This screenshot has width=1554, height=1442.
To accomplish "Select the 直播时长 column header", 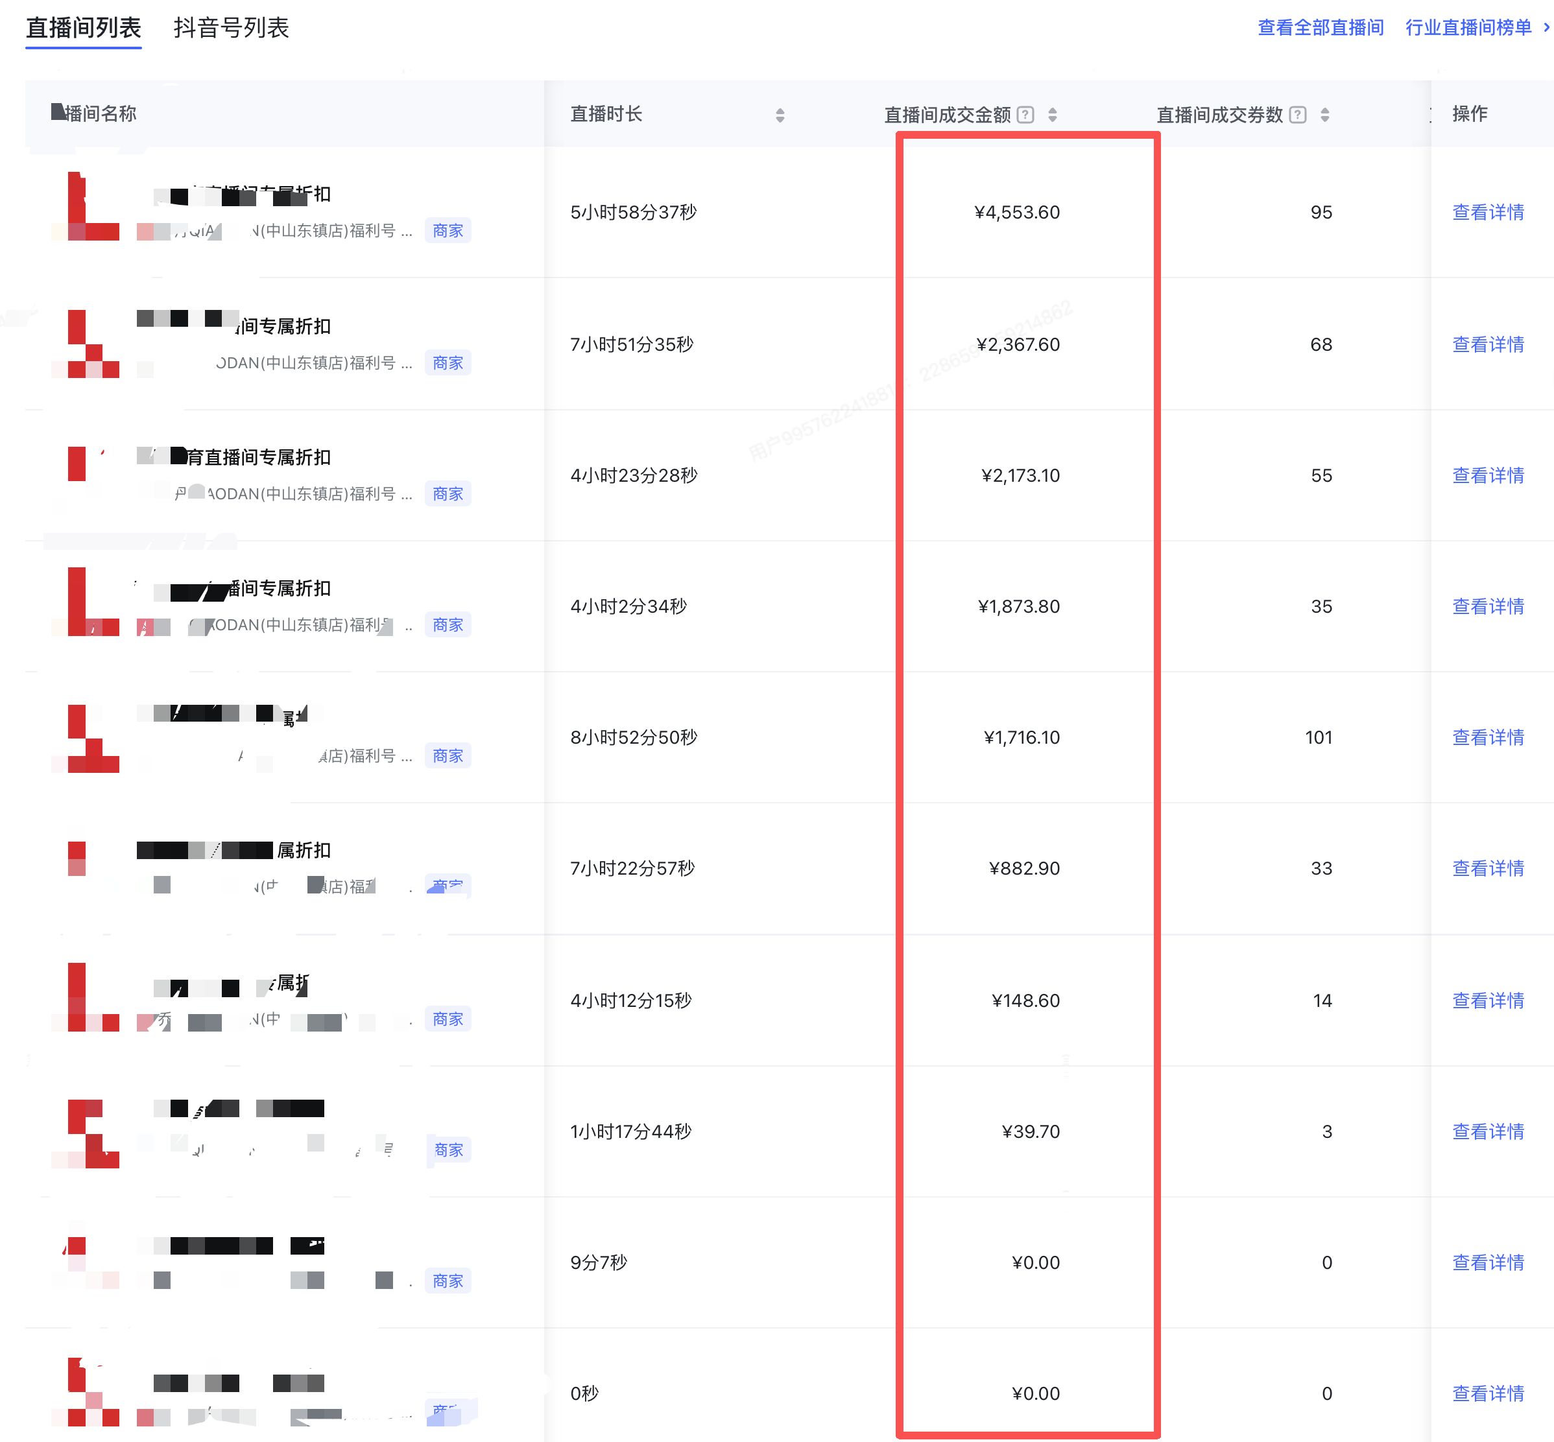I will (x=606, y=114).
